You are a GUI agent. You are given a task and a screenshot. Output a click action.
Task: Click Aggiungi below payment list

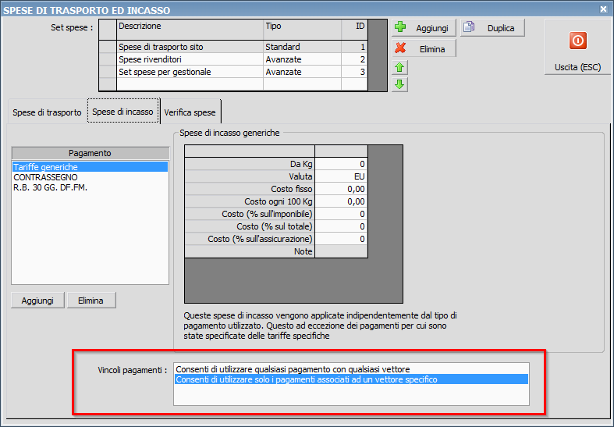pos(37,301)
